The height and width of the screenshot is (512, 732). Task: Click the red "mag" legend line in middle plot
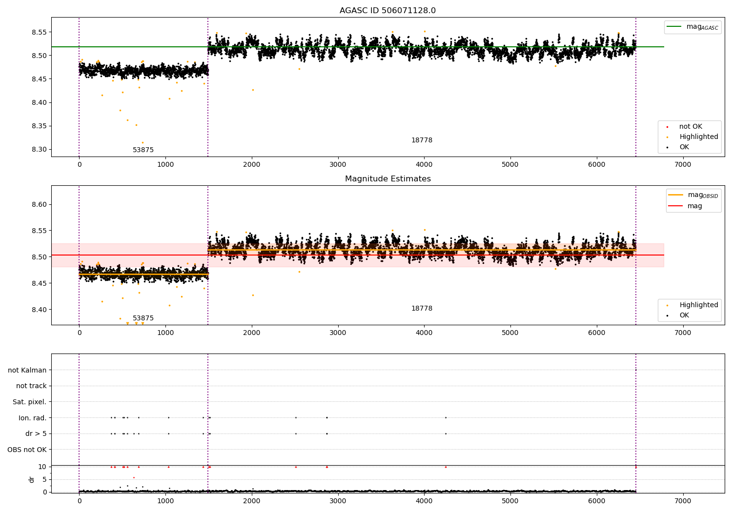click(x=676, y=206)
